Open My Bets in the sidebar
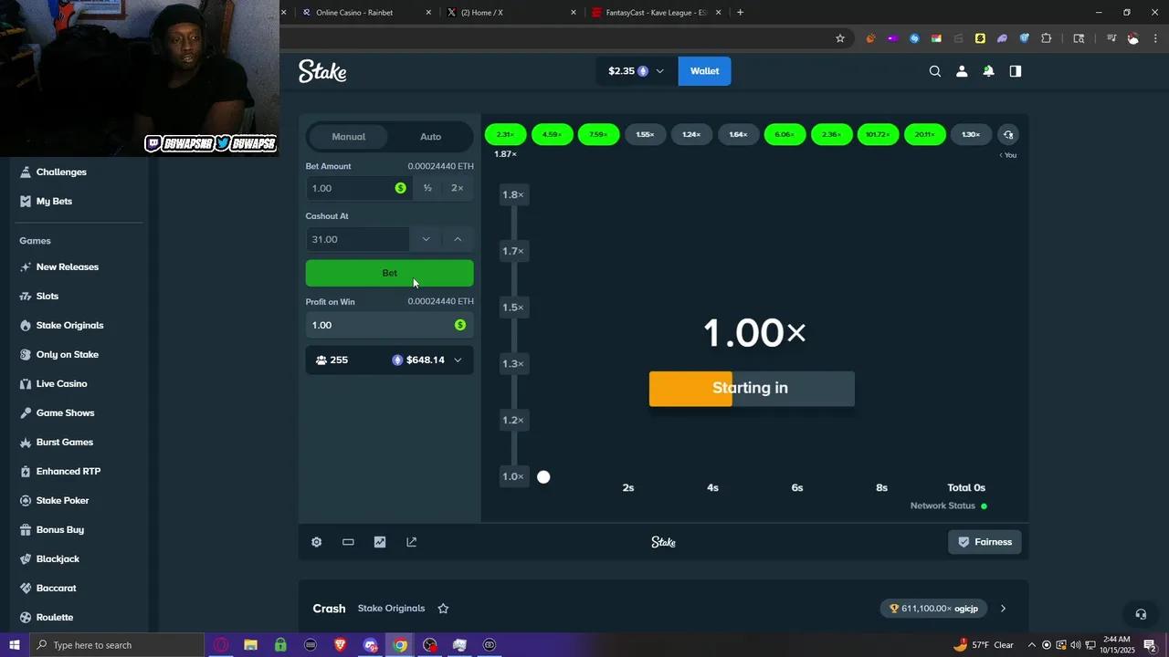The height and width of the screenshot is (657, 1169). click(x=54, y=201)
